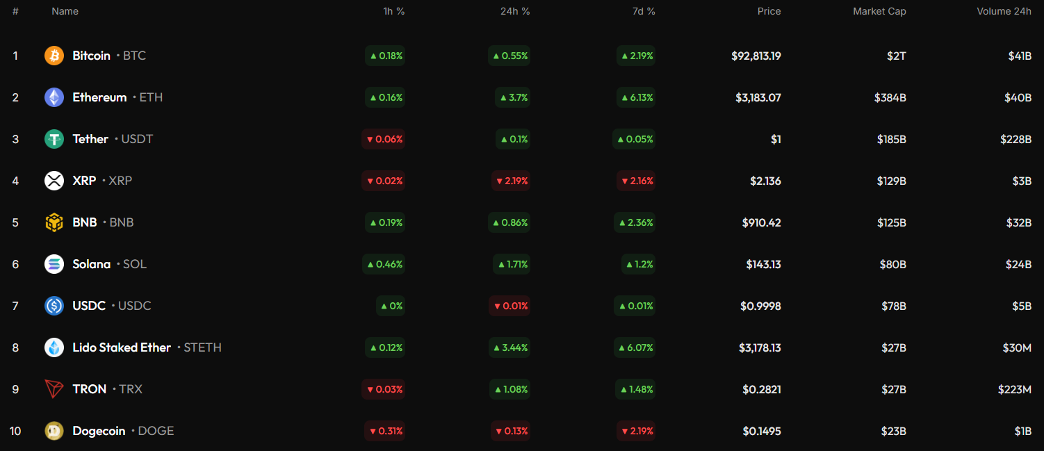The height and width of the screenshot is (451, 1044).
Task: Click the Dogecoin coin icon
Action: point(54,431)
